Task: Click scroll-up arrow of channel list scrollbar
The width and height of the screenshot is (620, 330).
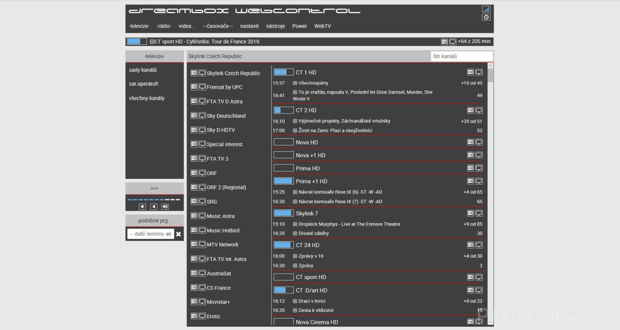Action: pyautogui.click(x=490, y=66)
